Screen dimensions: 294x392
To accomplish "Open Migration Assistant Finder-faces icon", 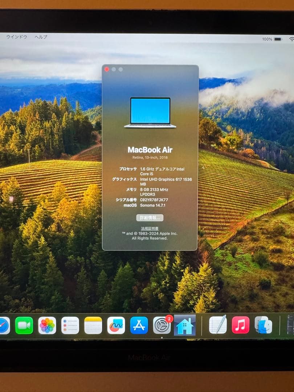I will (263, 325).
